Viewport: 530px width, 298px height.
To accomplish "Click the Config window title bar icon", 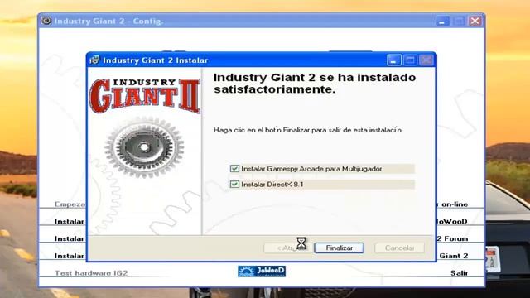I will click(x=46, y=21).
